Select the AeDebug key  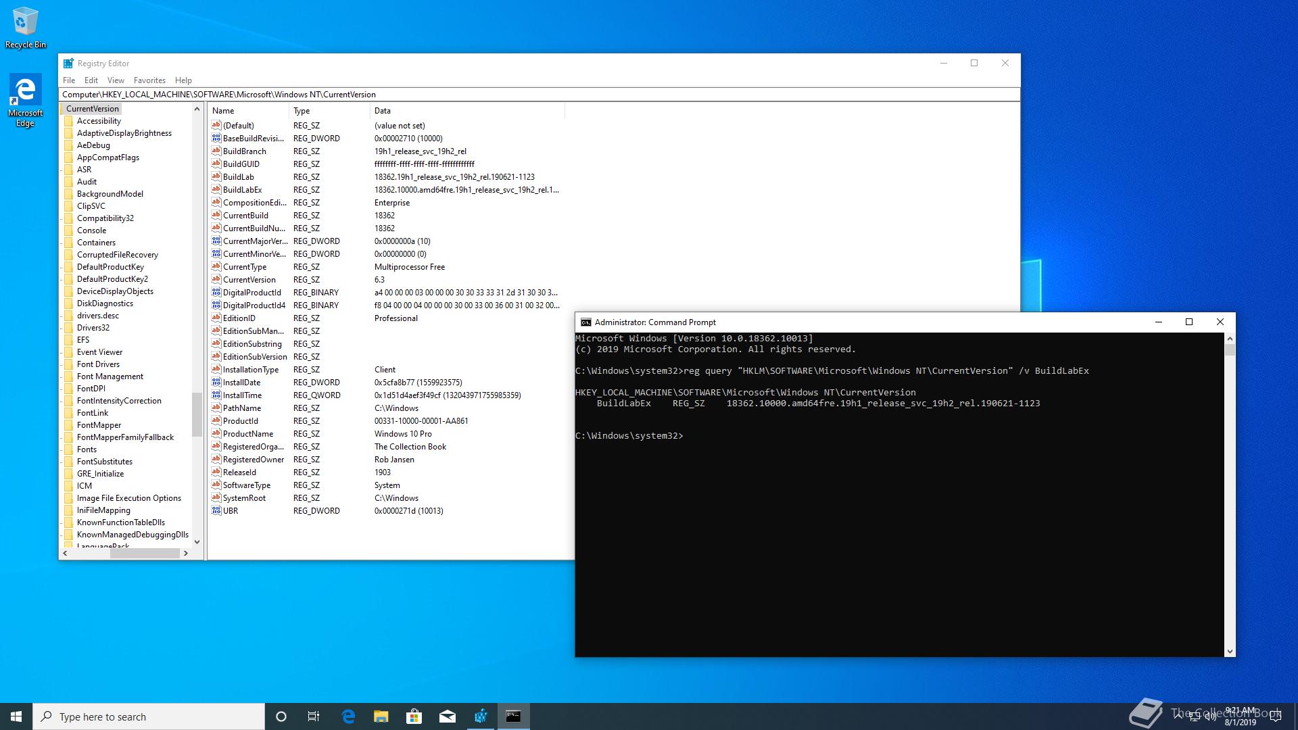93,145
